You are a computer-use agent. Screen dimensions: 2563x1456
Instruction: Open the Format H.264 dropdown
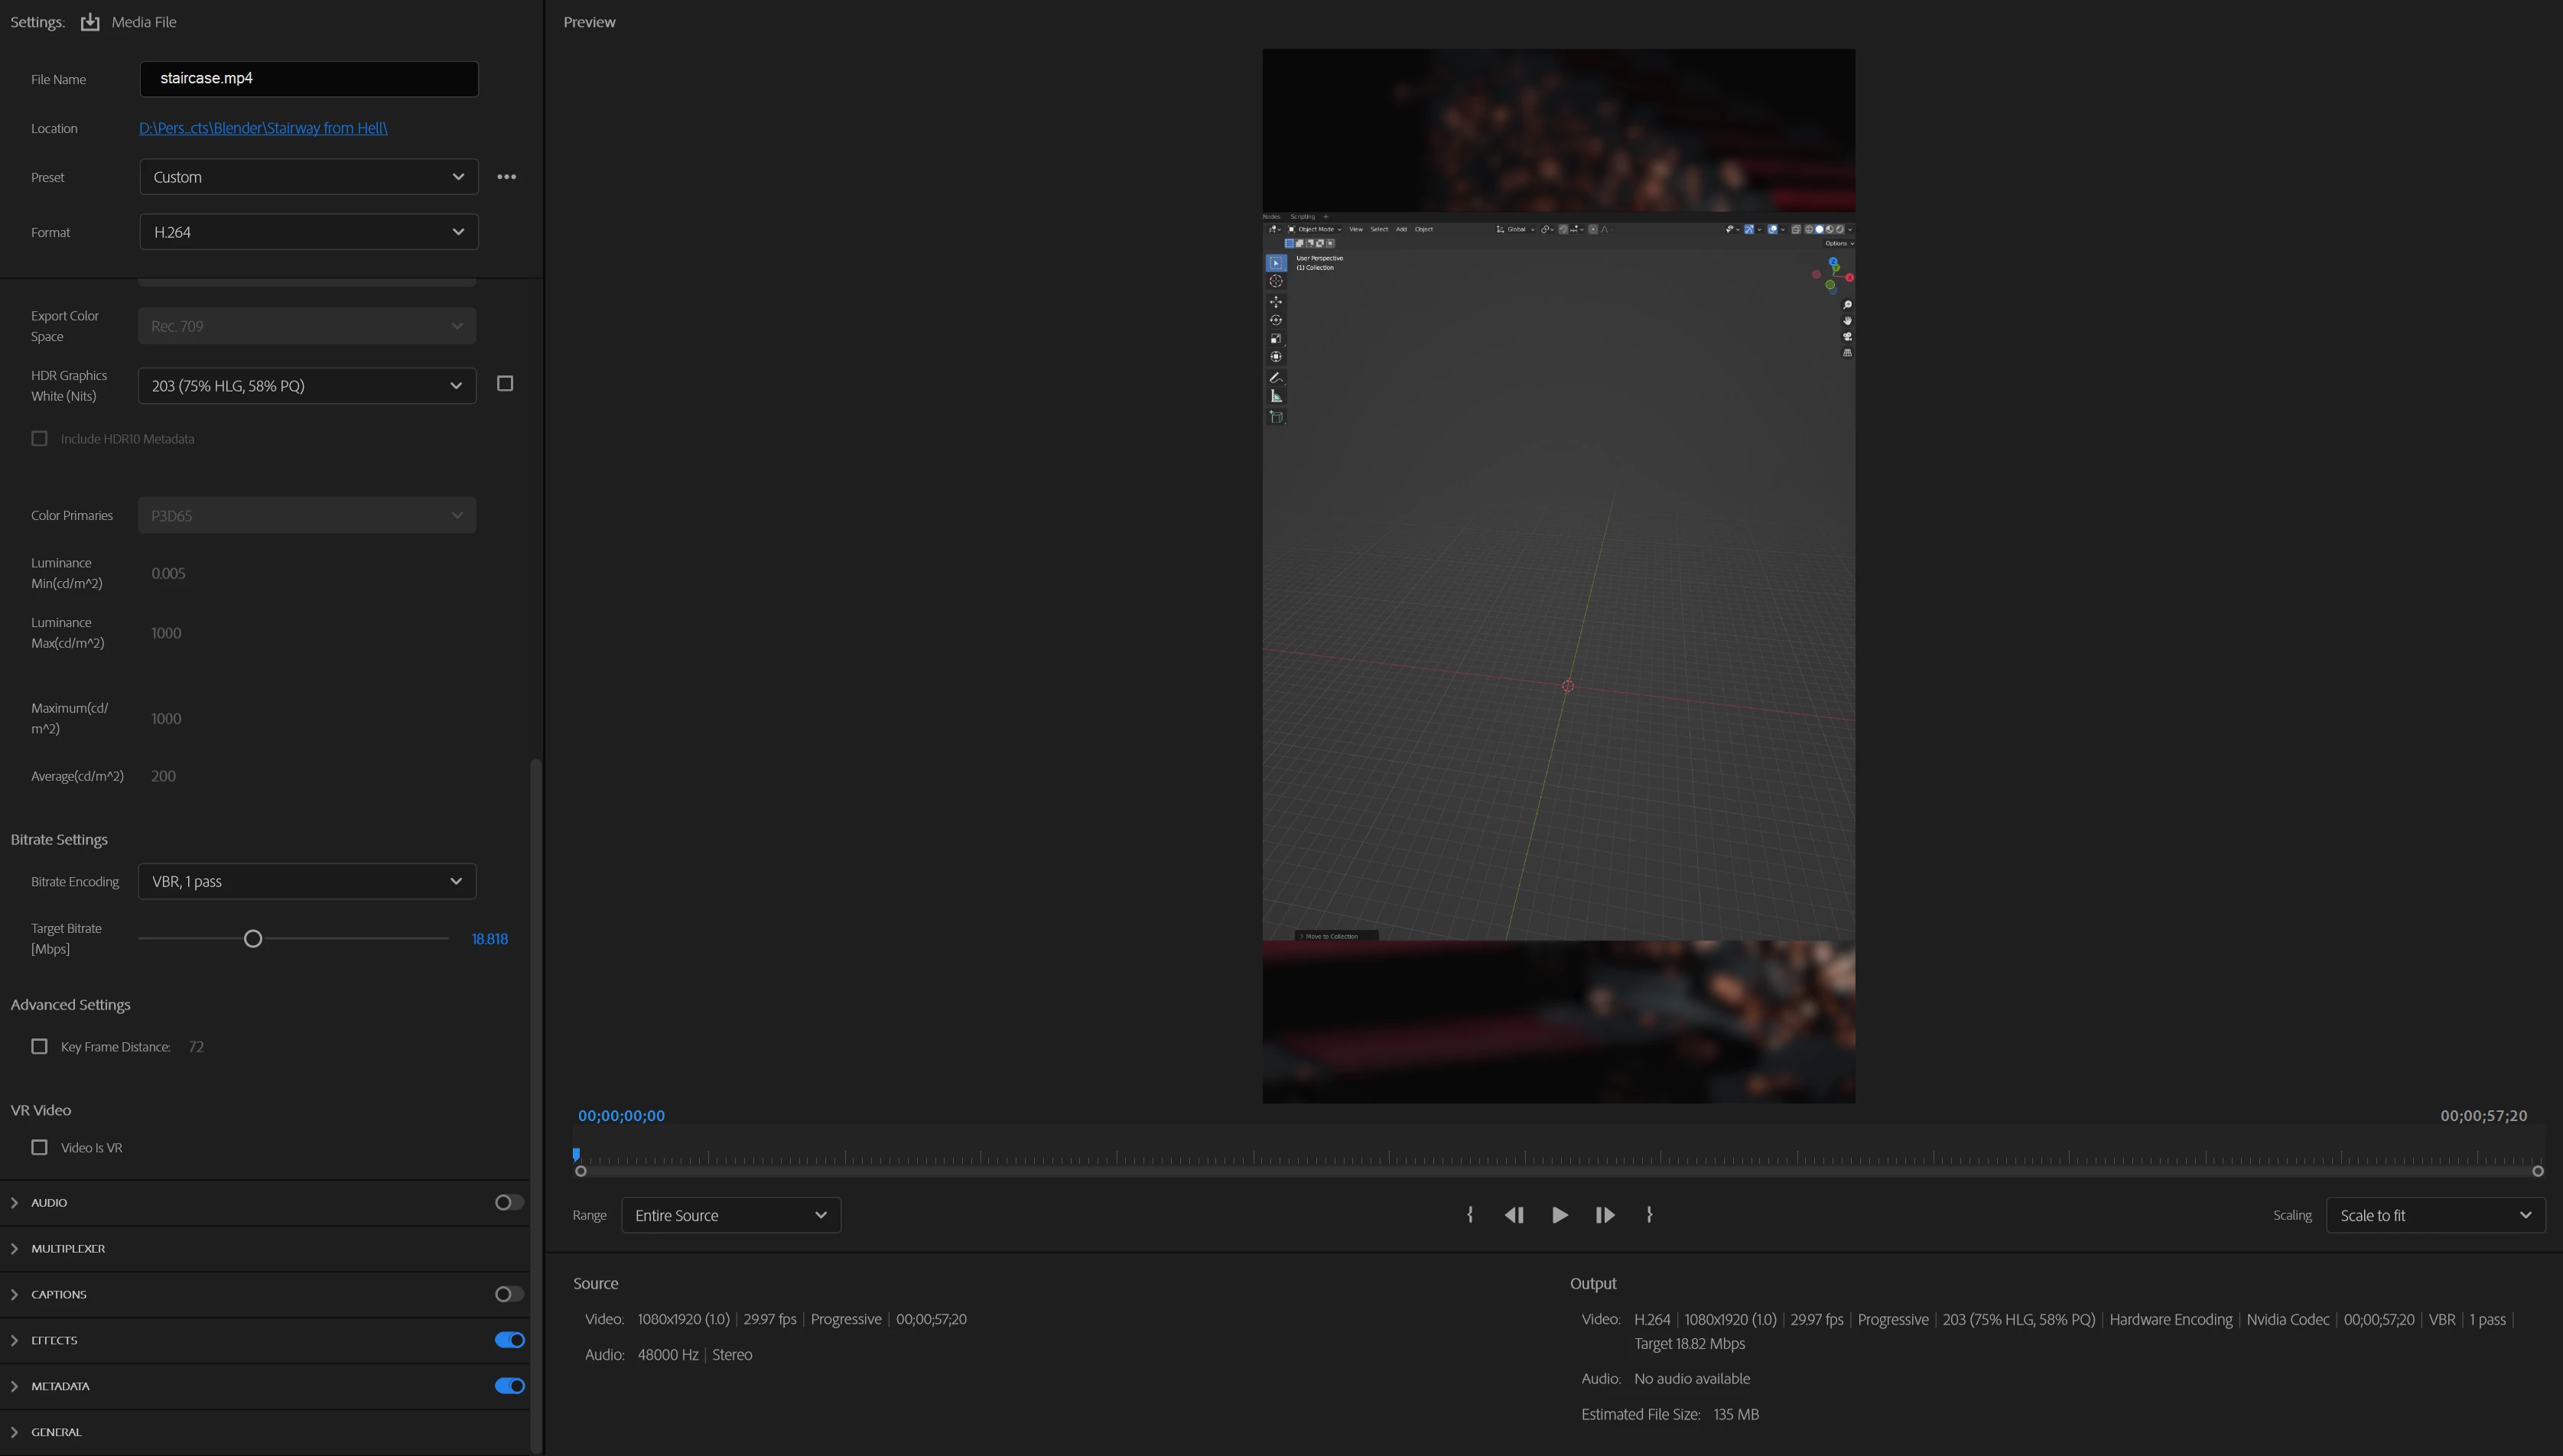pos(308,232)
